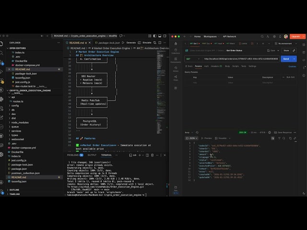The width and height of the screenshot is (307, 230).
Task: Click the Postman search icon
Action: click(262, 36)
